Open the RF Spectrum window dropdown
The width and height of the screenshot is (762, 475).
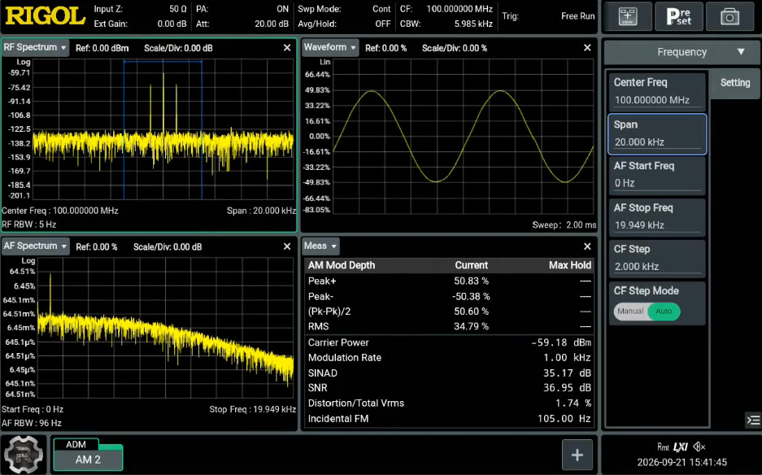tap(34, 48)
